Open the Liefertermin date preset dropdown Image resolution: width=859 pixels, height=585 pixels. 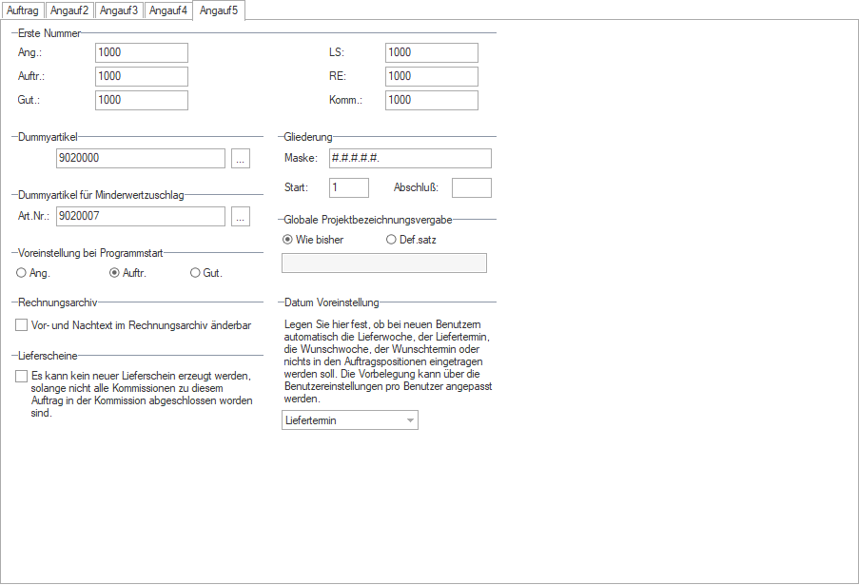[x=350, y=420]
